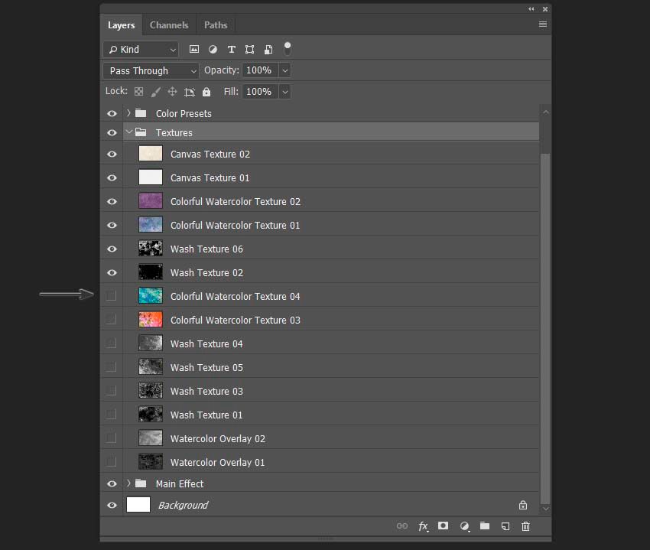650x550 pixels.
Task: Open the Opacity slider dropdown arrow
Action: [x=284, y=70]
